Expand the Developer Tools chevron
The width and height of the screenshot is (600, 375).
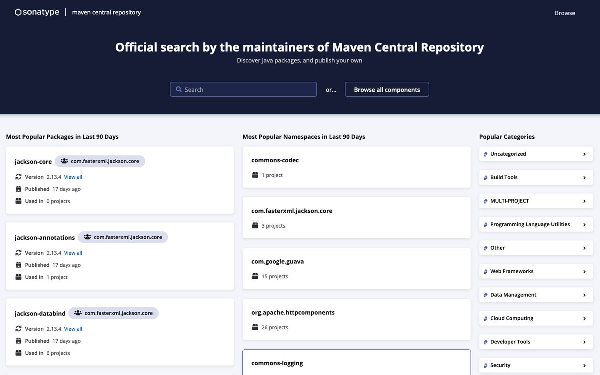tap(584, 342)
